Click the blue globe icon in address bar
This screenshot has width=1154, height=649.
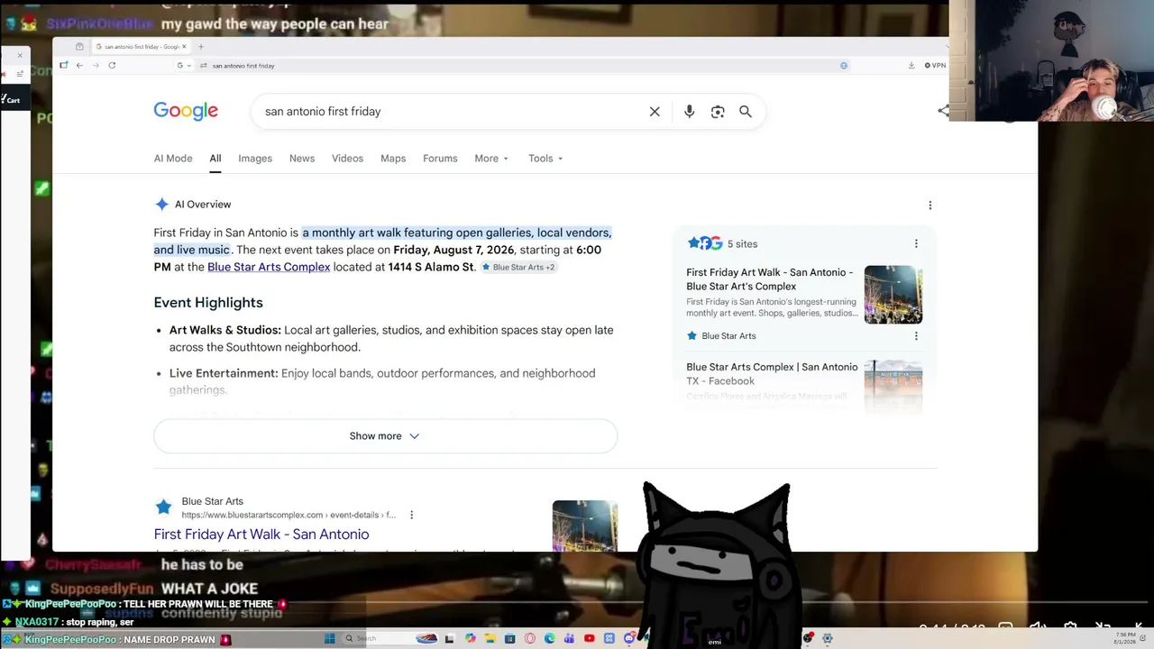[844, 65]
